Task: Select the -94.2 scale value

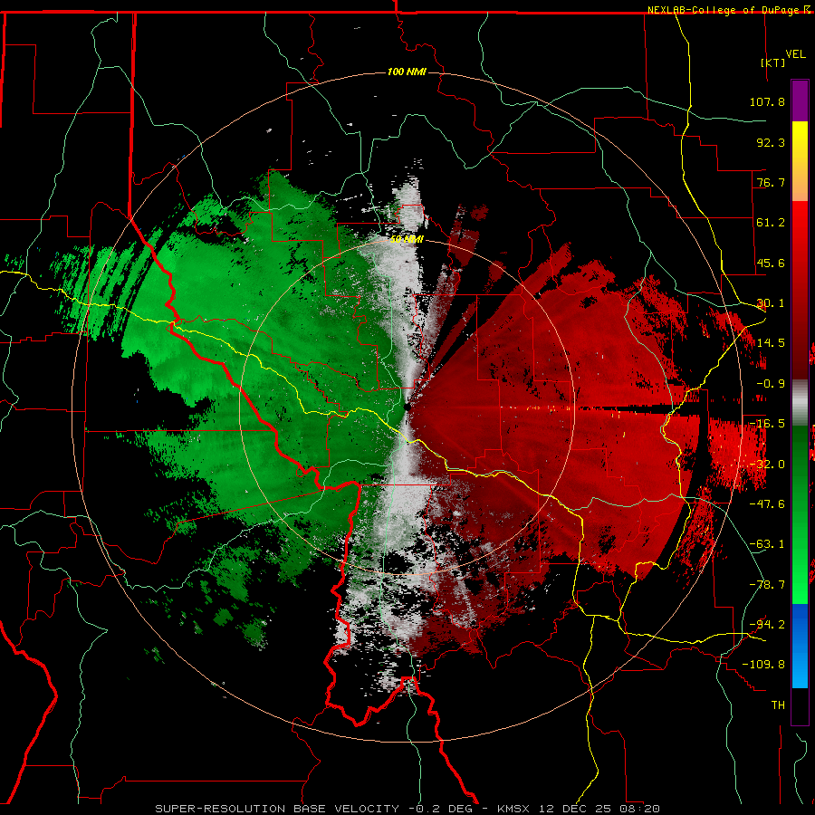Action: click(767, 624)
